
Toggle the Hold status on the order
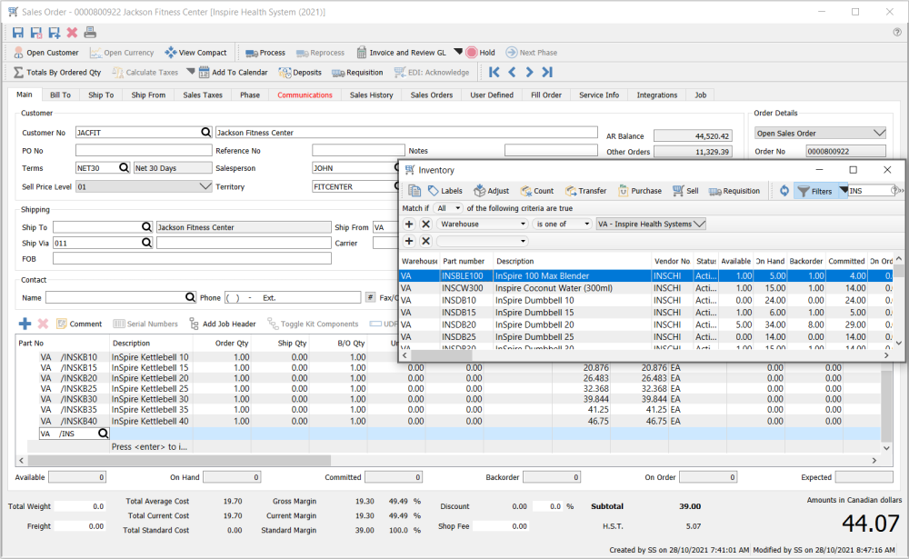pyautogui.click(x=480, y=53)
